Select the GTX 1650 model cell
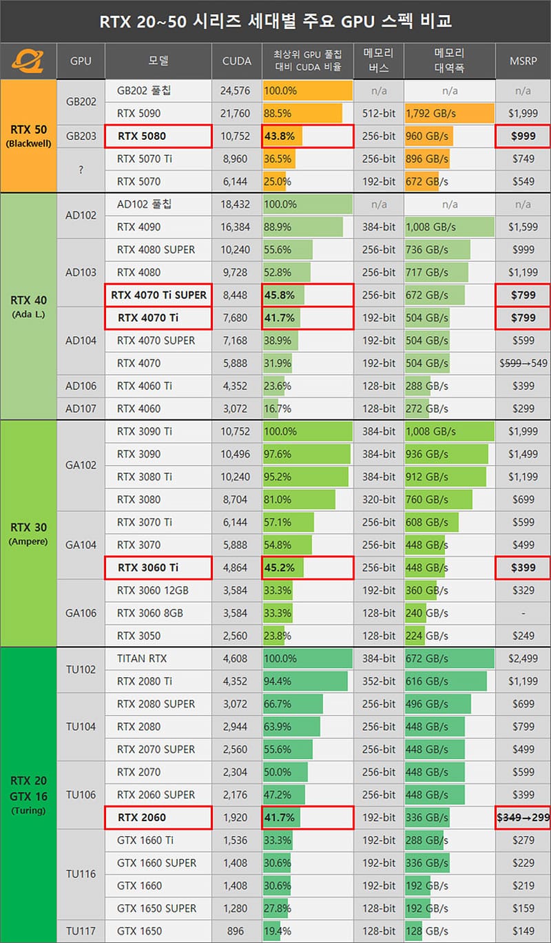 (158, 931)
